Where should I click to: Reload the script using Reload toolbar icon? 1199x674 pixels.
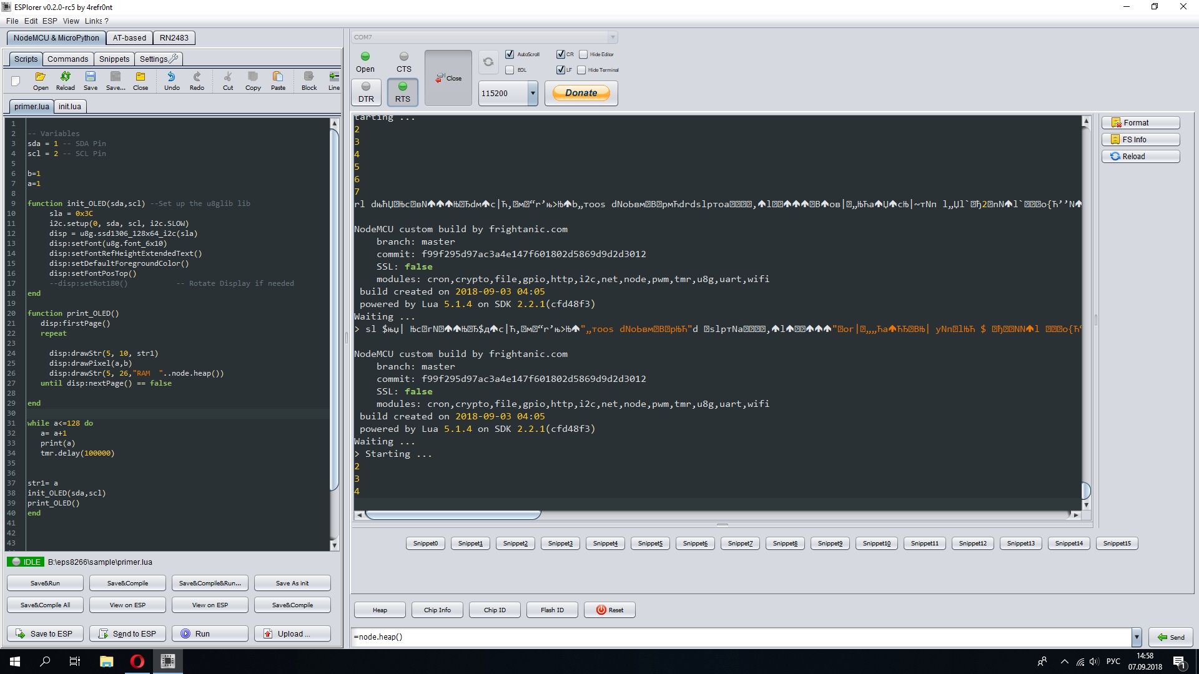point(66,81)
